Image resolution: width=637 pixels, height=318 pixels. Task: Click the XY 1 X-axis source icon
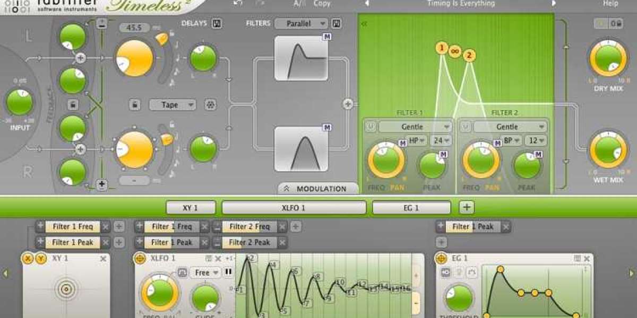(x=28, y=259)
